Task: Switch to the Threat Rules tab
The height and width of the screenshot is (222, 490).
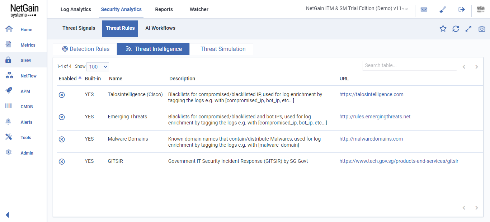Action: click(x=120, y=29)
